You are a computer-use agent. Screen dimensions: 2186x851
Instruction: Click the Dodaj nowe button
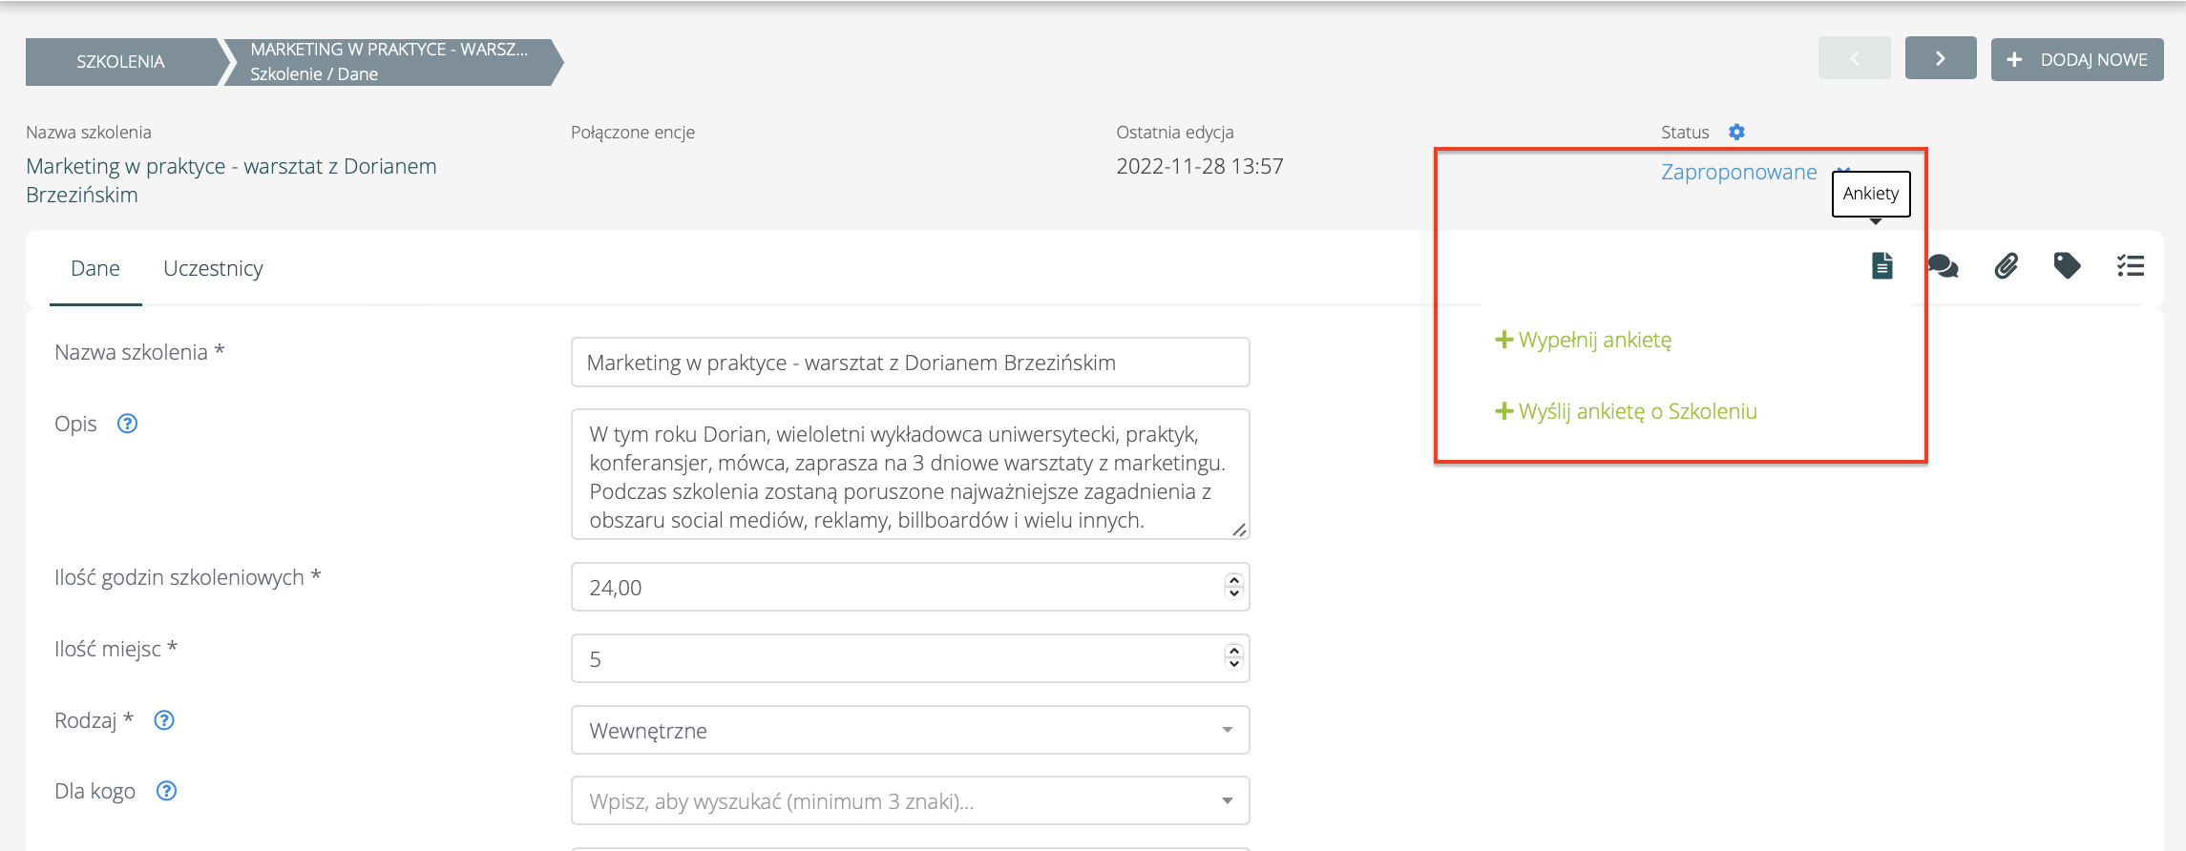(2076, 59)
